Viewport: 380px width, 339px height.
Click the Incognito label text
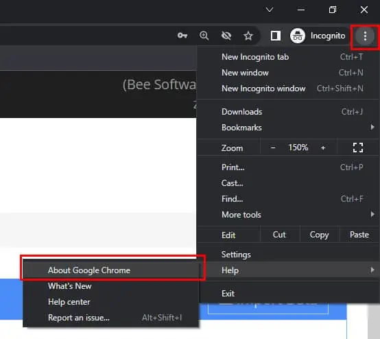328,36
